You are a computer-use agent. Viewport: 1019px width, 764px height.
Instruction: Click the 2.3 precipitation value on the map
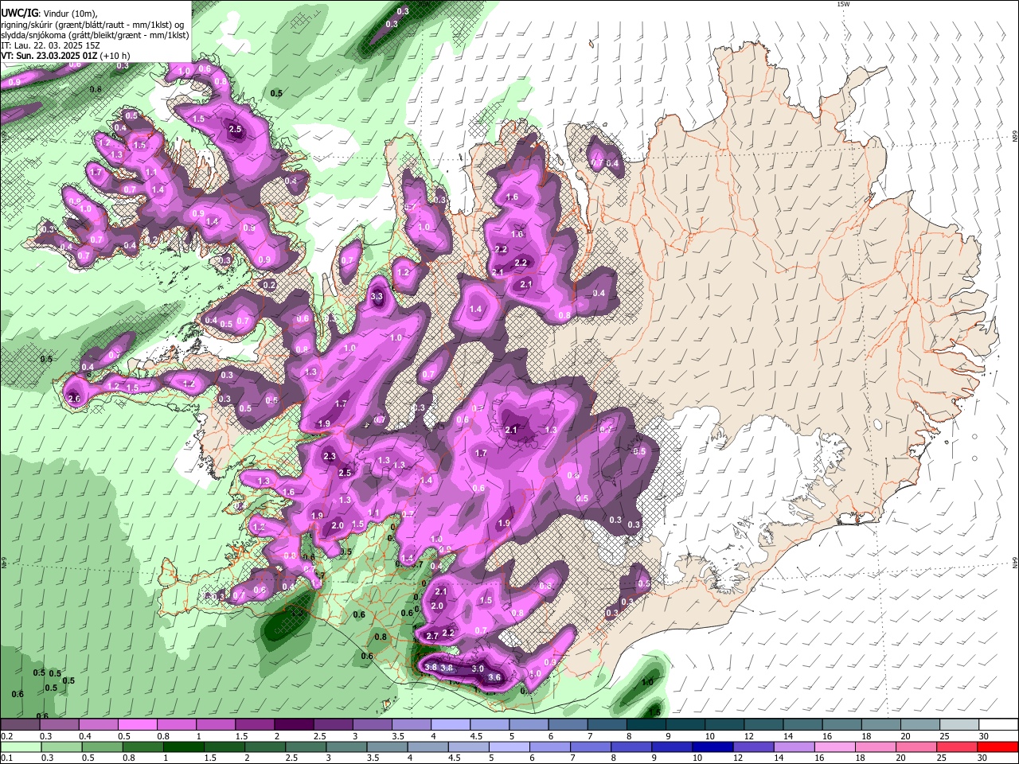tap(330, 456)
